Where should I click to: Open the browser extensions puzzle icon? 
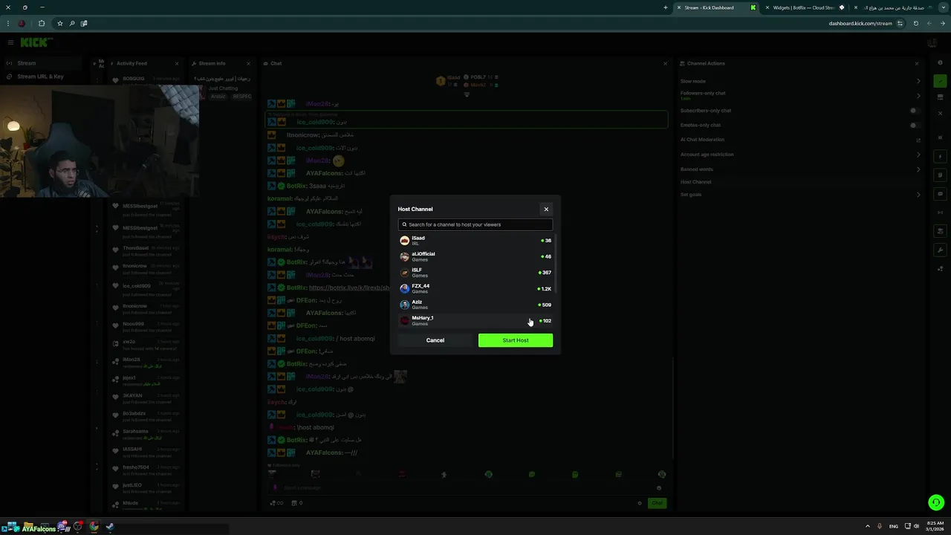pos(42,23)
